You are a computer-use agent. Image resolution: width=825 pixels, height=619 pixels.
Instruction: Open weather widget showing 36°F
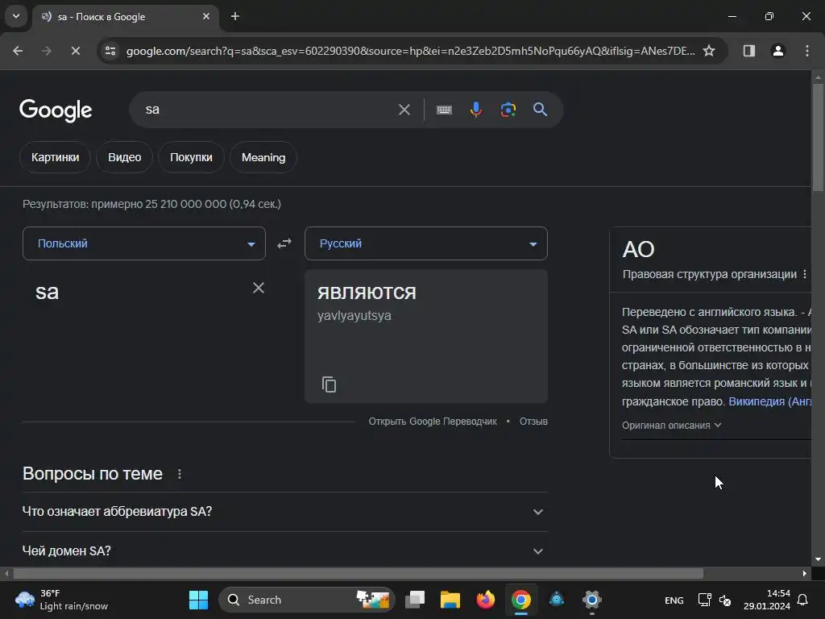pos(62,600)
